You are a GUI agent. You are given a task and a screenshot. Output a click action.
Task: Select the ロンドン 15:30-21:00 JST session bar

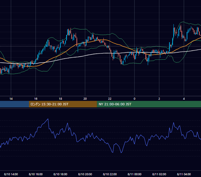click(63, 104)
